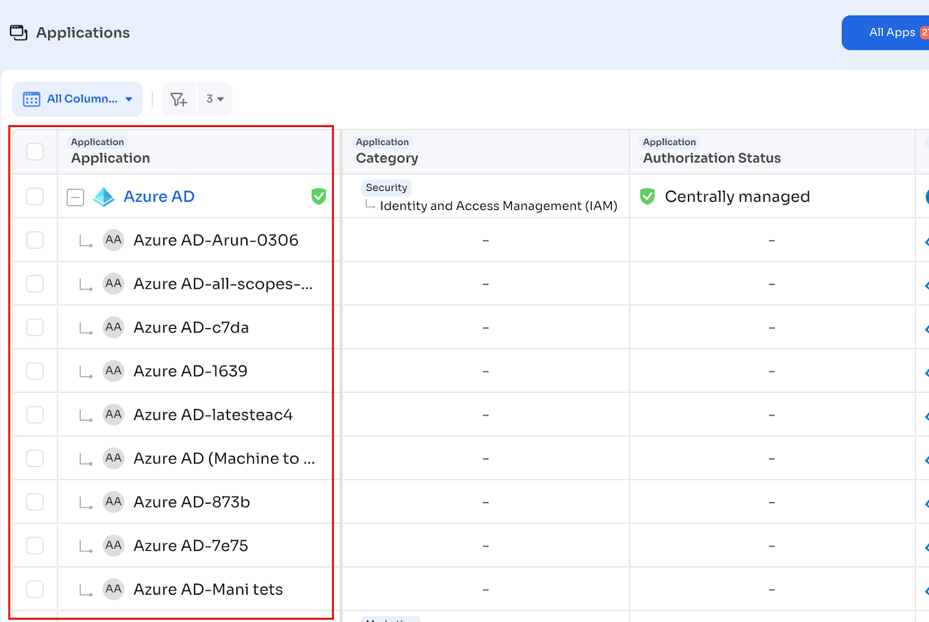
Task: Click child-row arrow icon for Azure AD-Mani tets
Action: tap(86, 591)
